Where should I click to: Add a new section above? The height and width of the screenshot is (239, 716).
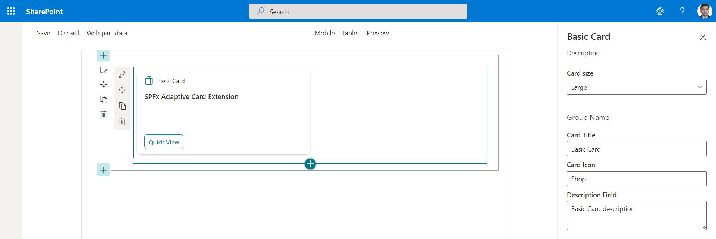[x=103, y=56]
